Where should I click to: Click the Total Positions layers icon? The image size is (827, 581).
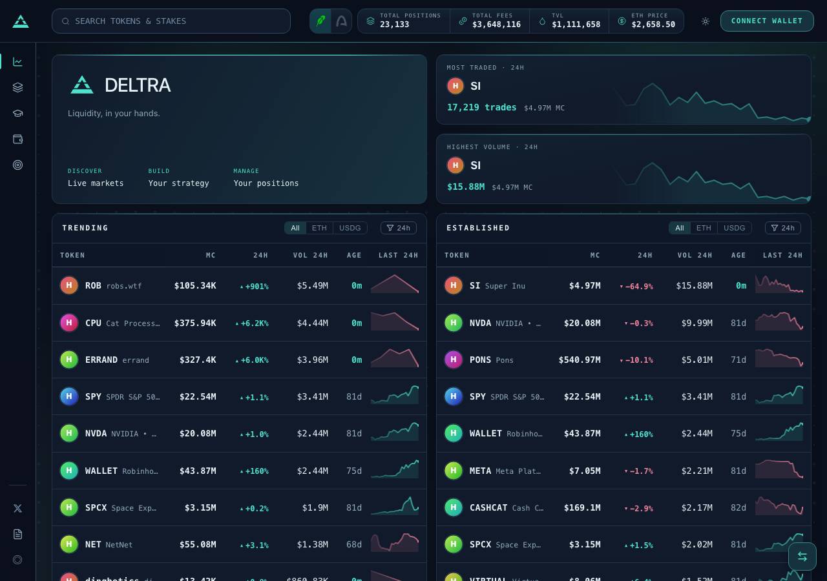pyautogui.click(x=371, y=21)
